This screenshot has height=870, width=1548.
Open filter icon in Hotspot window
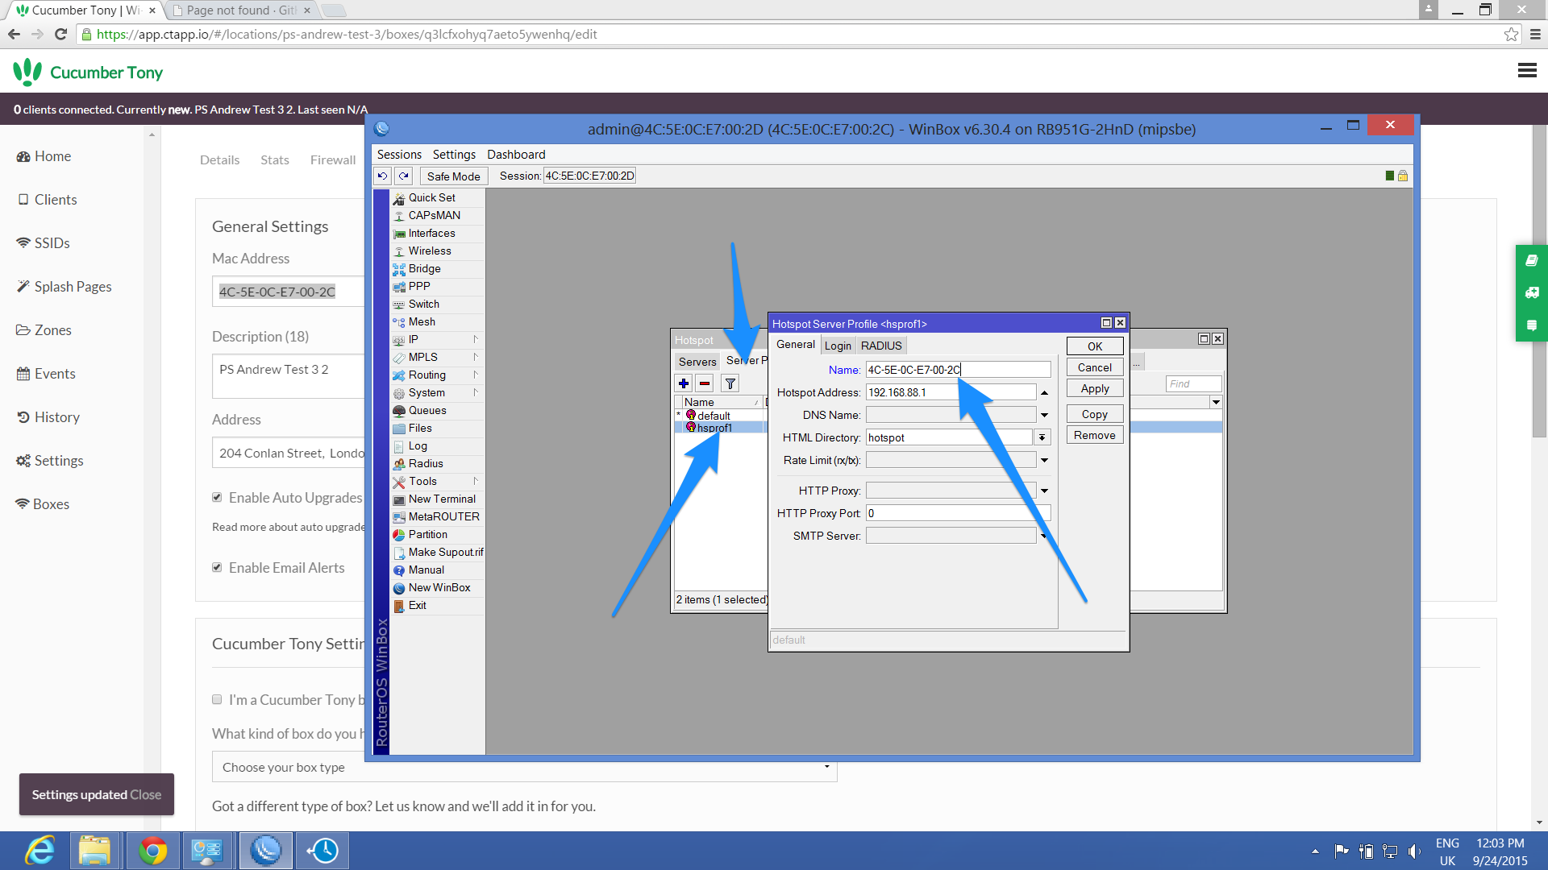(x=730, y=383)
